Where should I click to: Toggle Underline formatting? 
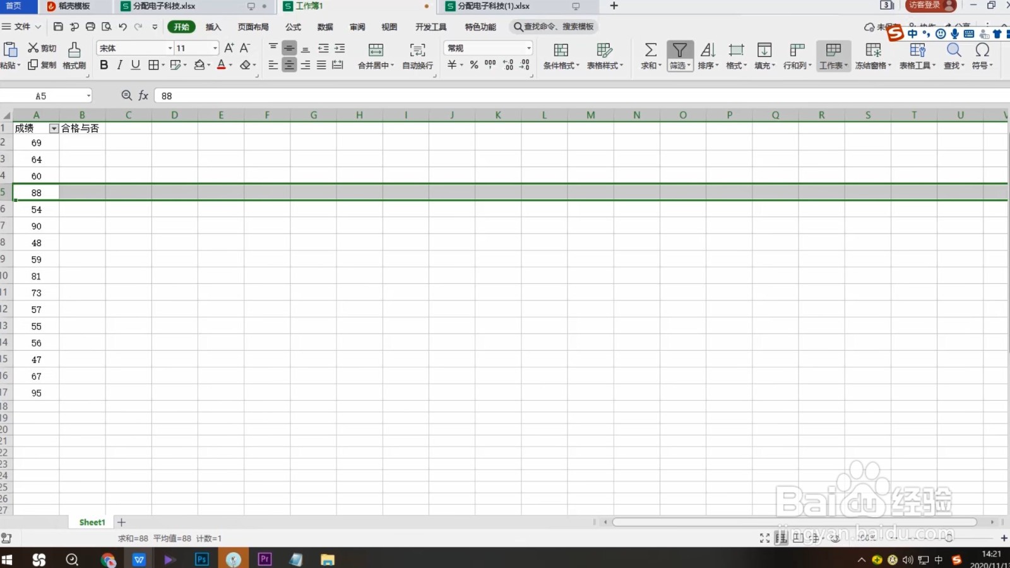tap(135, 64)
